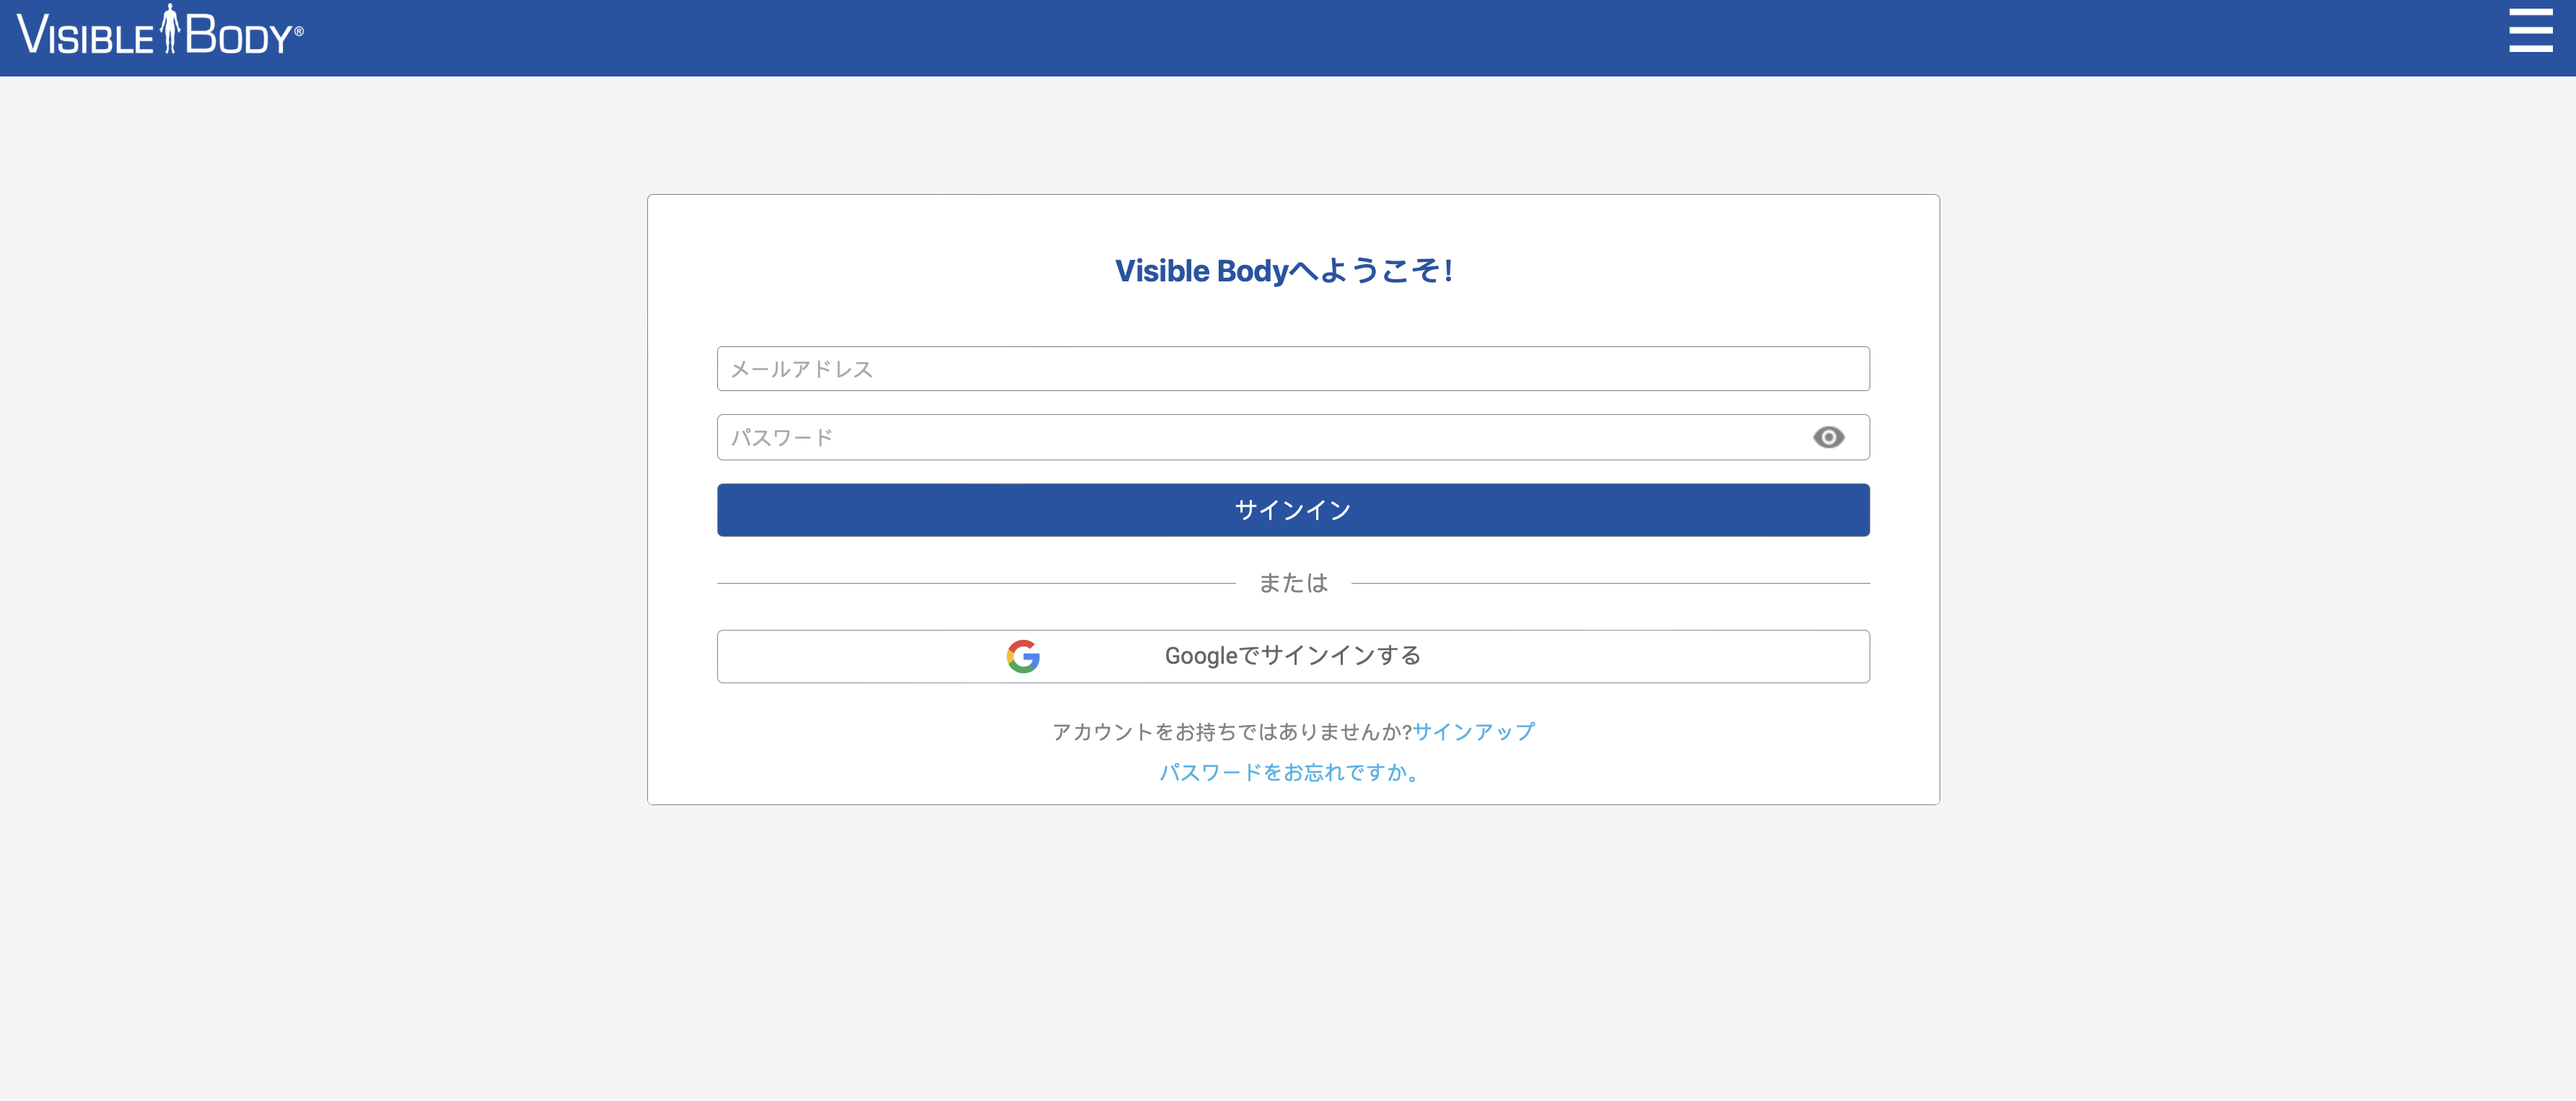Sign in with Googleでサインインする button

[x=1293, y=656]
